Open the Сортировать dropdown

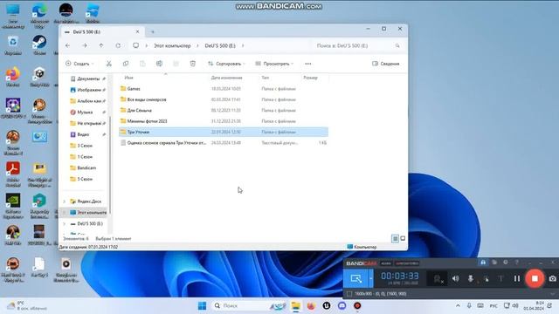pos(226,64)
